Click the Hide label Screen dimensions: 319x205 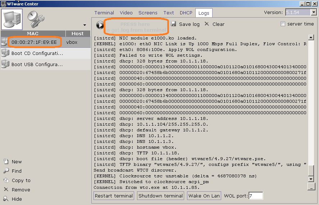(17, 199)
